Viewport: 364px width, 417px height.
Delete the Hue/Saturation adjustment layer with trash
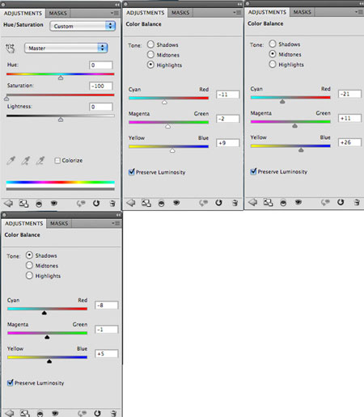[112, 204]
